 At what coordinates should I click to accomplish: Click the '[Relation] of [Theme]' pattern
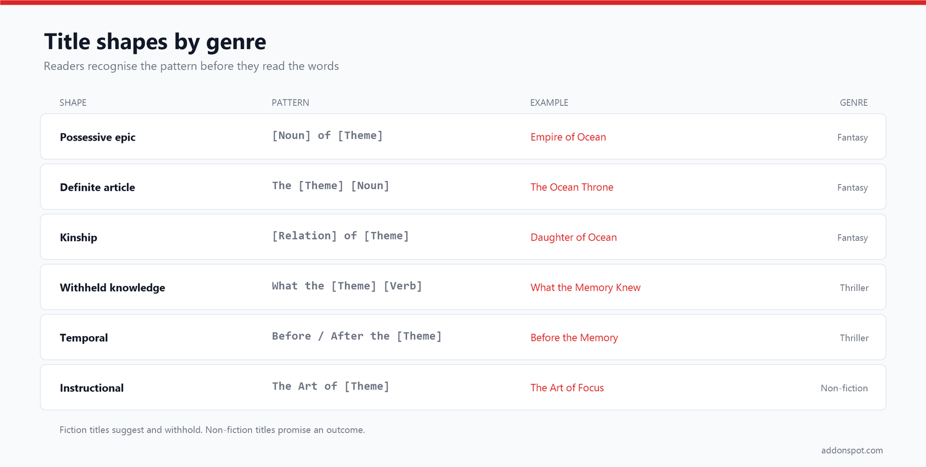(x=340, y=236)
